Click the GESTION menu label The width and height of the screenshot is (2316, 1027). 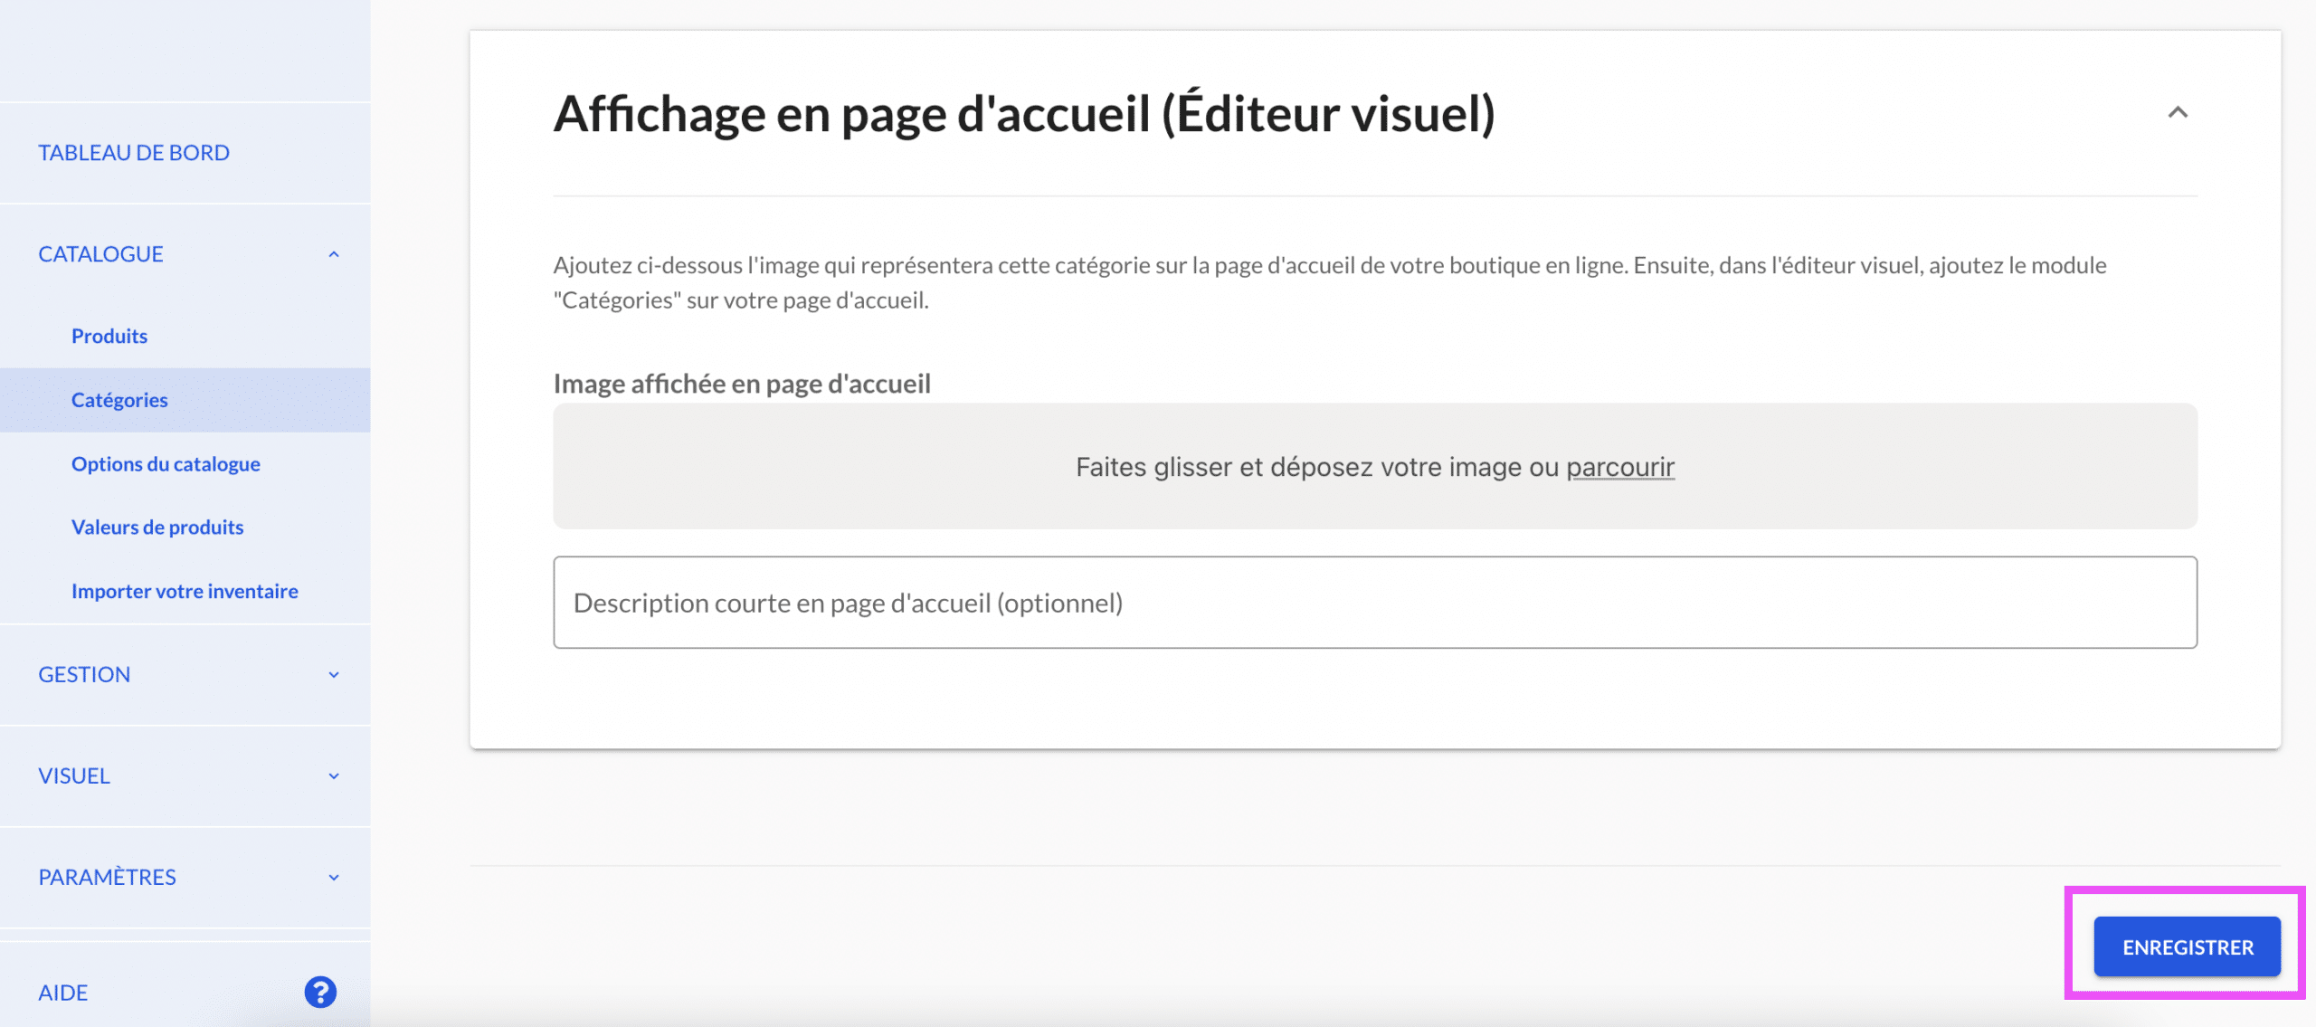[x=84, y=675]
